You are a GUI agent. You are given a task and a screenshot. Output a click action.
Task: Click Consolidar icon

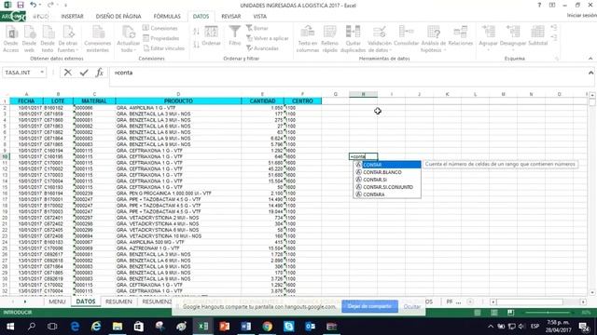point(407,36)
